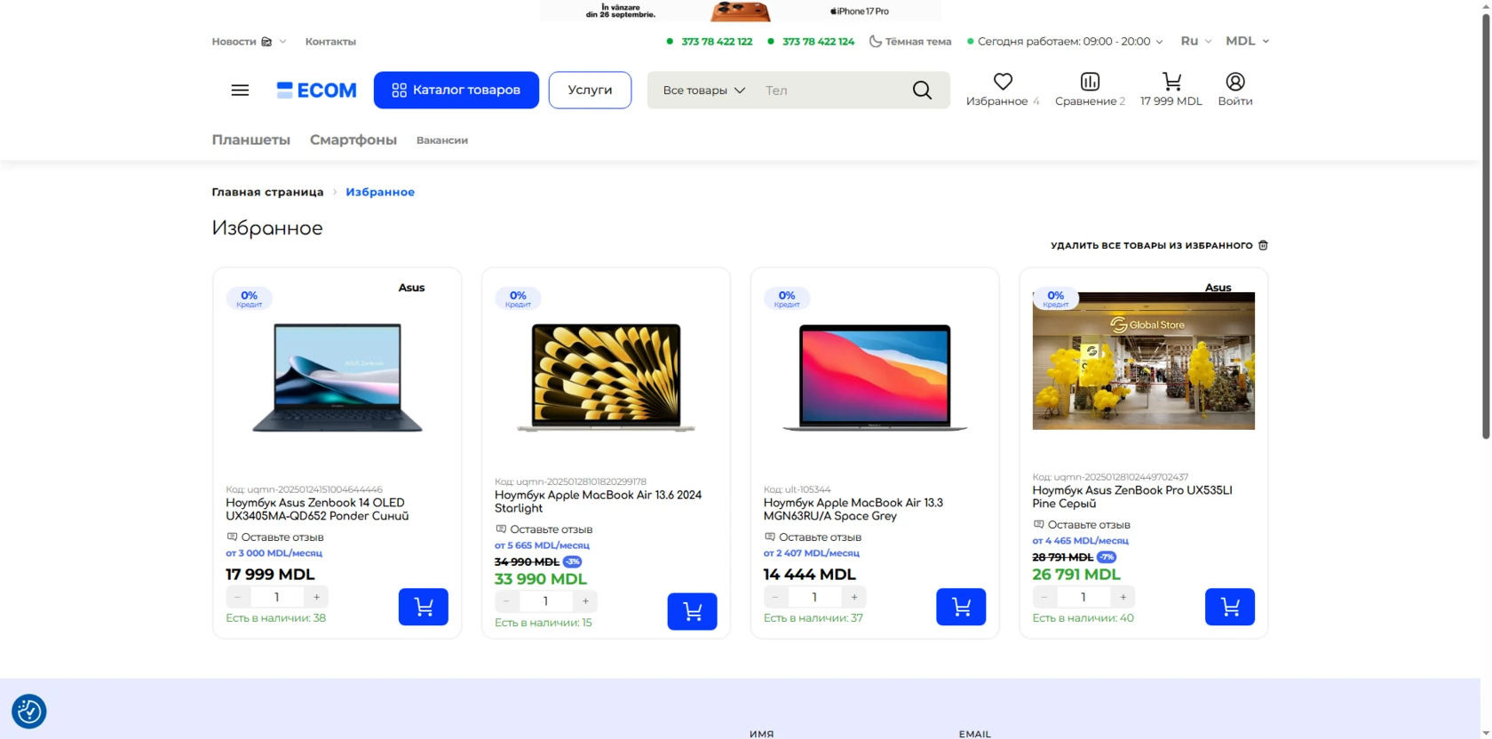
Task: Increase quantity for MacBook Air 13.3 Space Grey
Action: pyautogui.click(x=854, y=597)
